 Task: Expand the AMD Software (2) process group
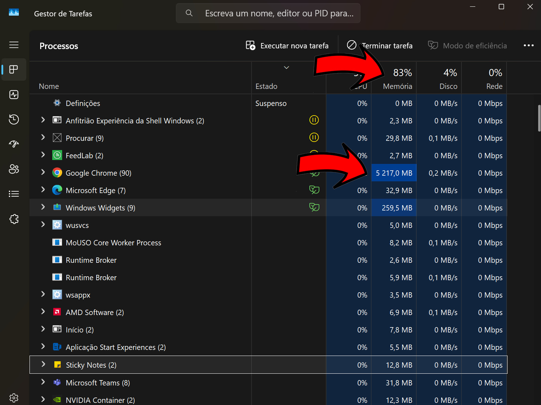pyautogui.click(x=43, y=312)
